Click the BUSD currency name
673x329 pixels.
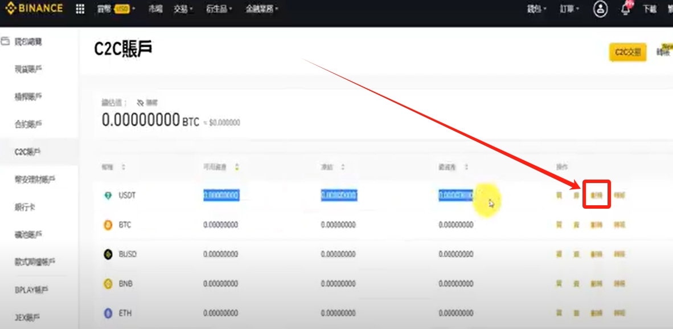[x=128, y=254]
